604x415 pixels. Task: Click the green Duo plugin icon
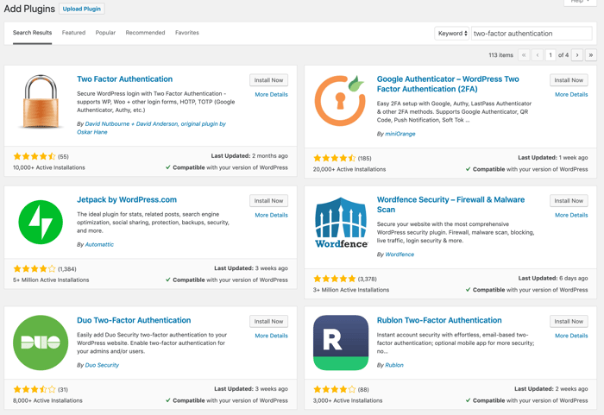(41, 343)
